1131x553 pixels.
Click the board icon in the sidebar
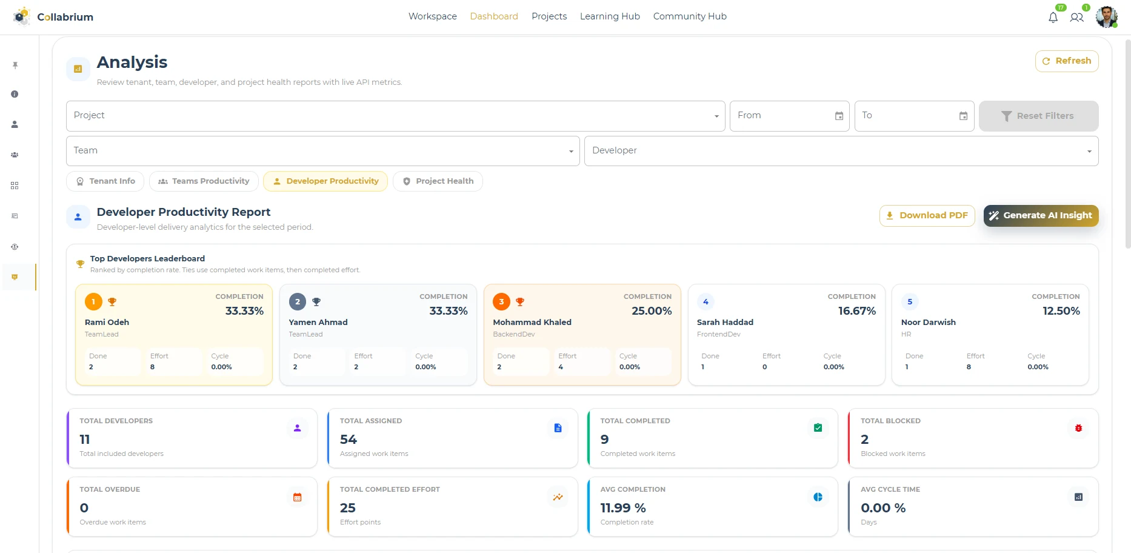[15, 216]
